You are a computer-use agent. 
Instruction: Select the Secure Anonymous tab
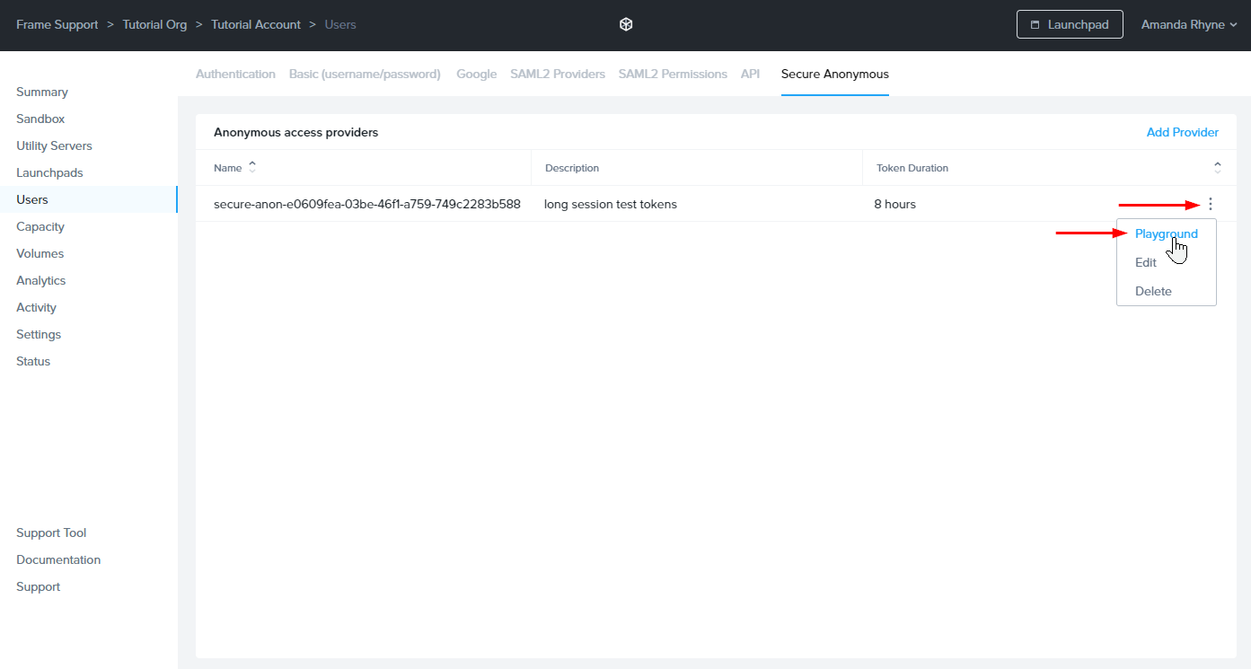(835, 74)
